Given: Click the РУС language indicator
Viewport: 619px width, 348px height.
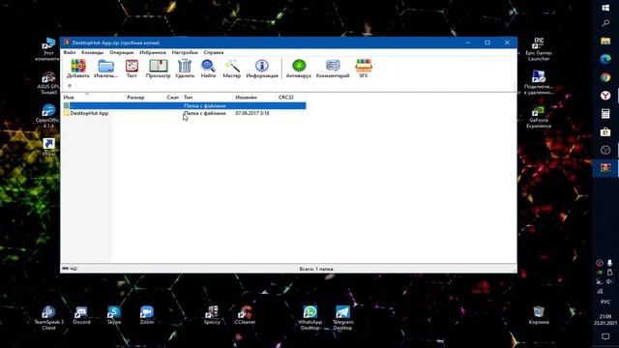Looking at the screenshot, I should click(x=605, y=302).
